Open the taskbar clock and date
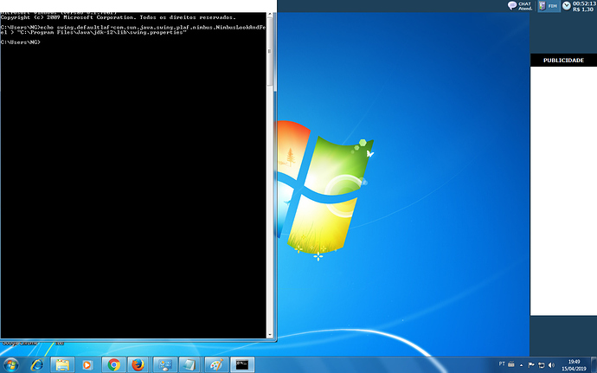This screenshot has height=373, width=597. pos(575,365)
